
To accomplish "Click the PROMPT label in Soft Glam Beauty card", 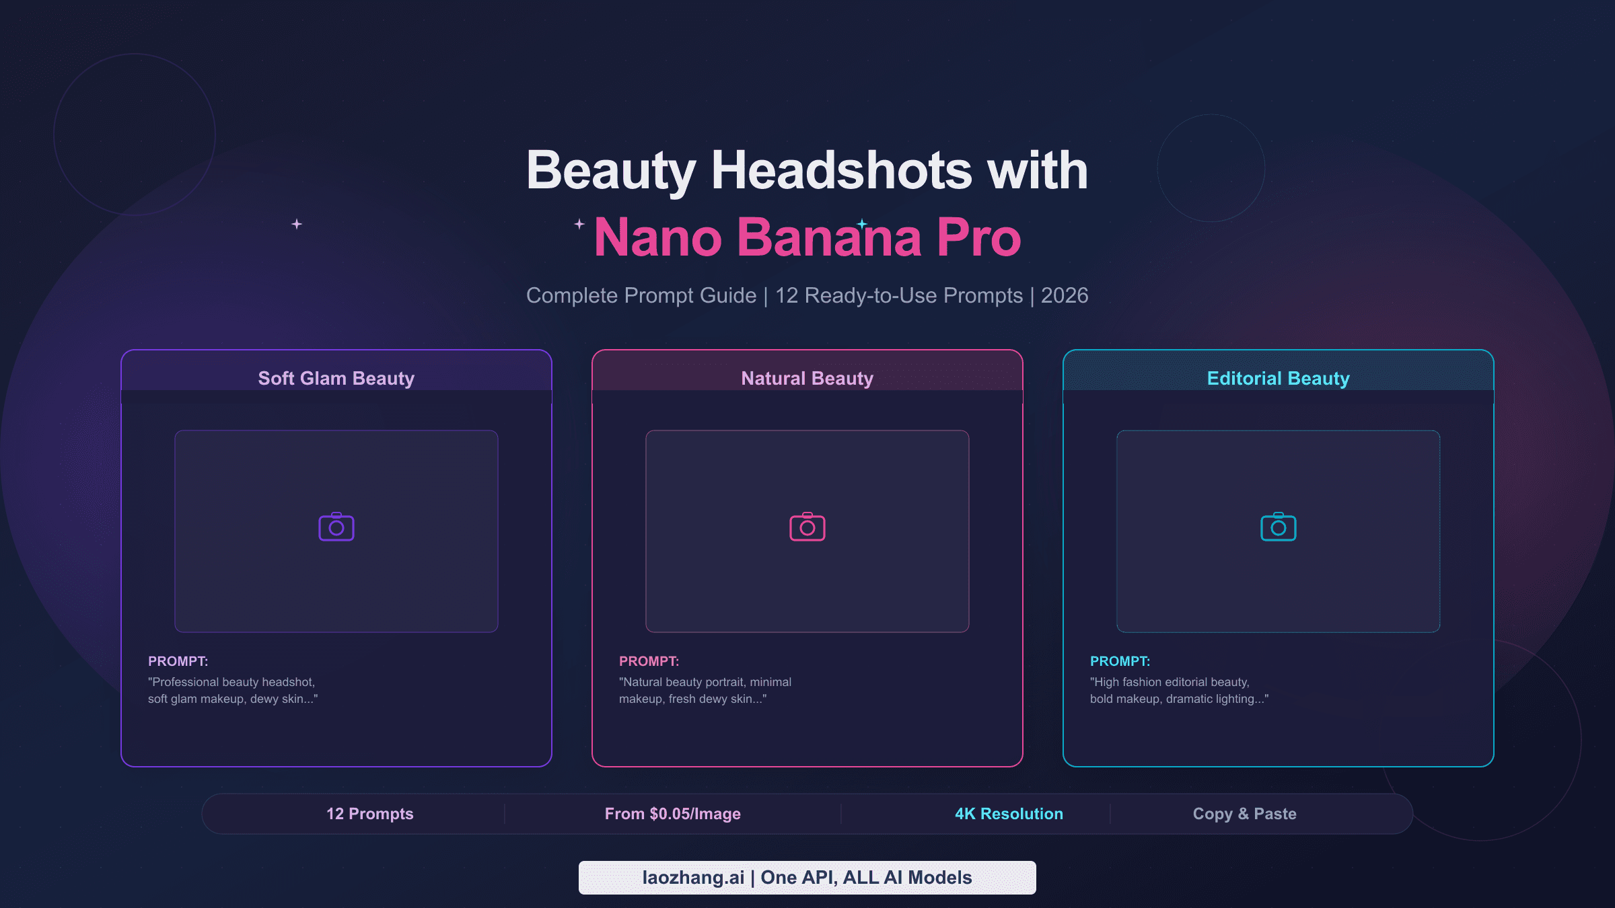I will [x=178, y=661].
